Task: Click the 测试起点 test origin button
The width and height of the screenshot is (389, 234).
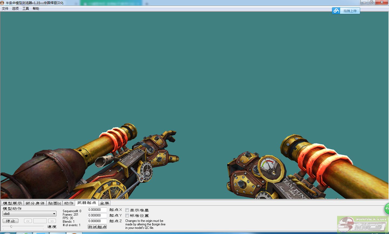Action: pyautogui.click(x=97, y=227)
